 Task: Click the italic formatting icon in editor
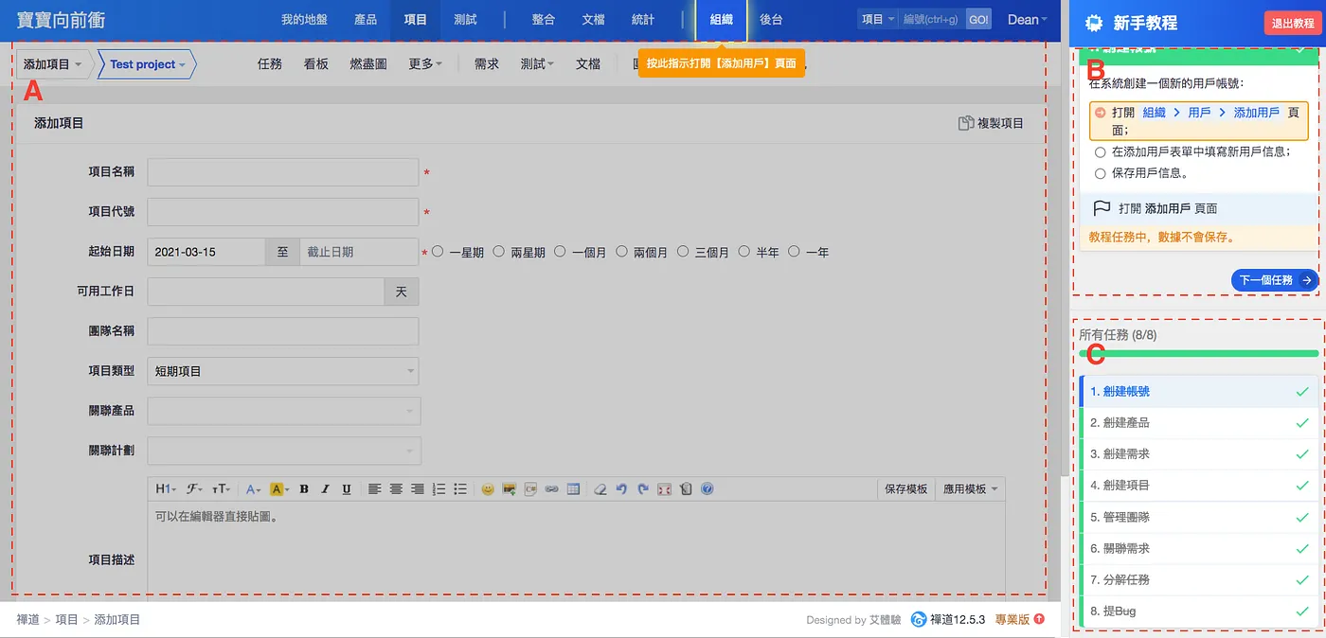[325, 489]
